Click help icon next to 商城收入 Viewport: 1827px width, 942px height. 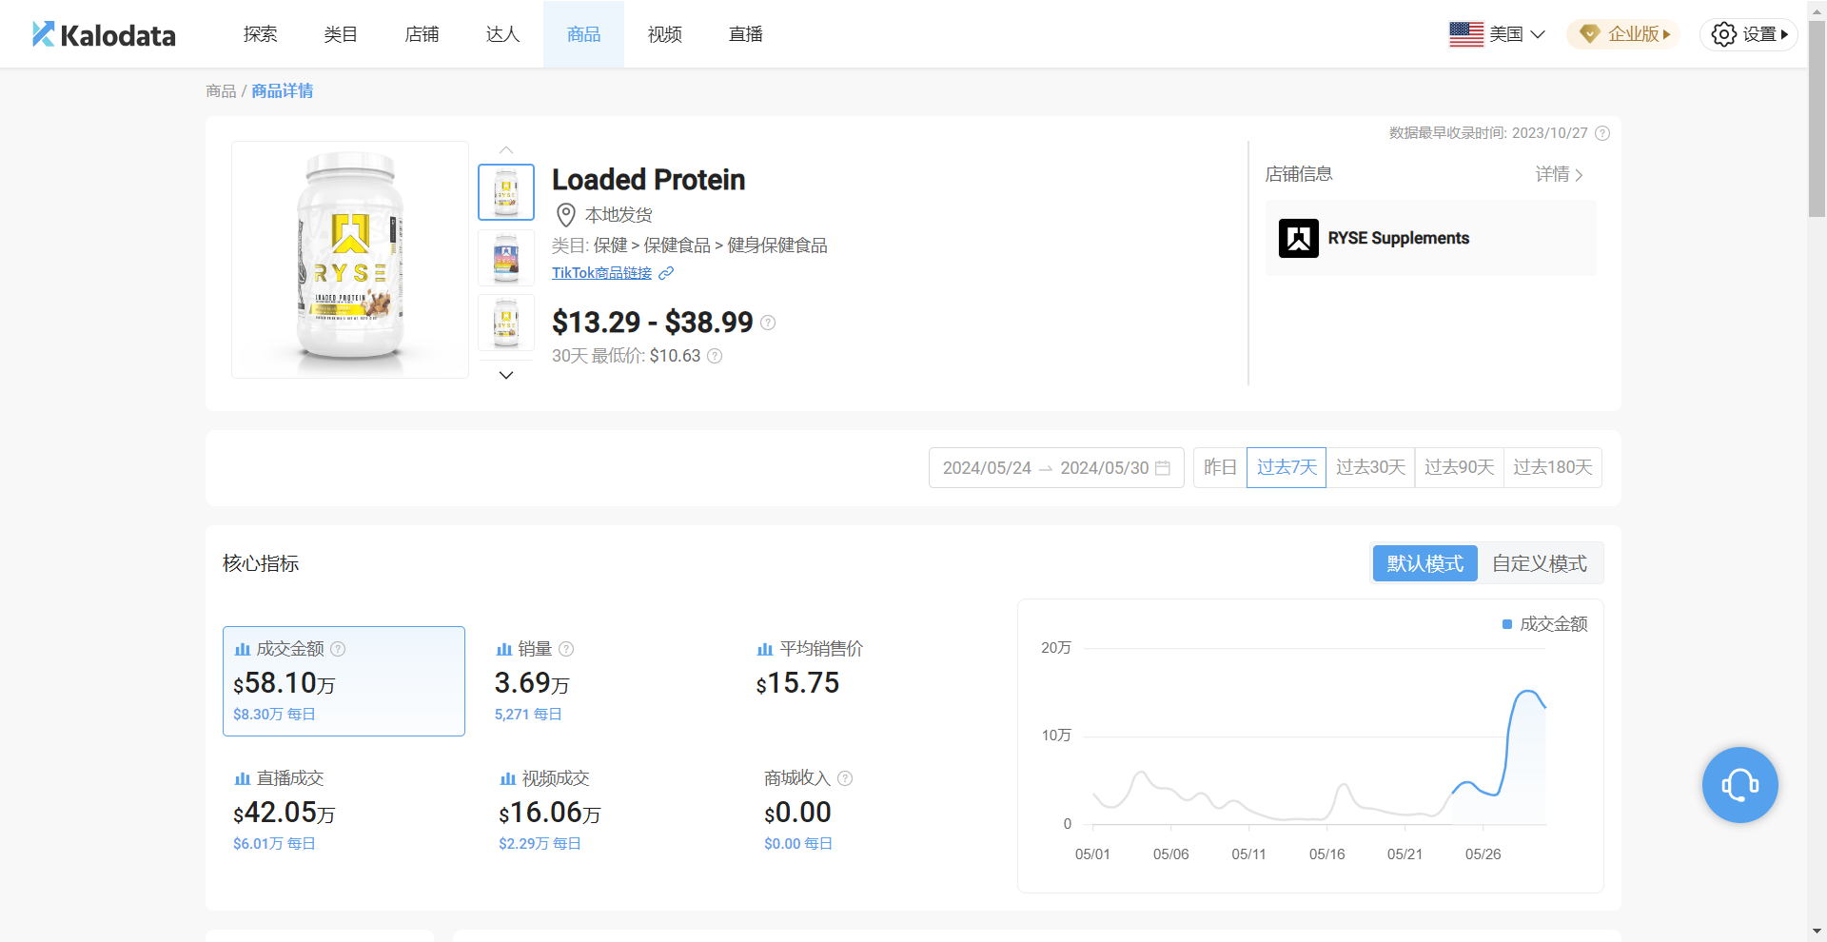pos(845,778)
